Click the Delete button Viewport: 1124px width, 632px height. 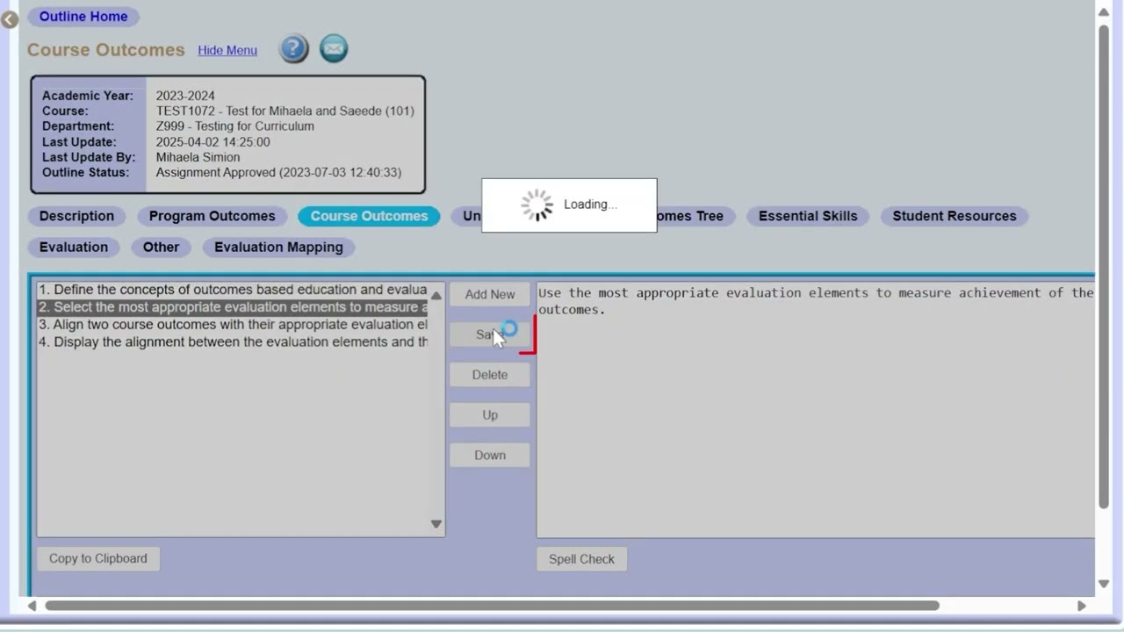click(x=490, y=375)
